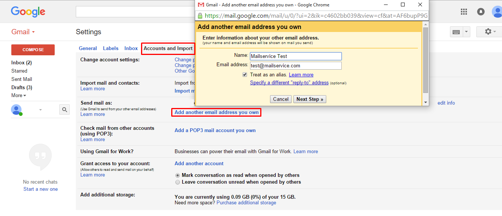This screenshot has width=502, height=216.
Task: Click the Email address input field
Action: pos(296,65)
